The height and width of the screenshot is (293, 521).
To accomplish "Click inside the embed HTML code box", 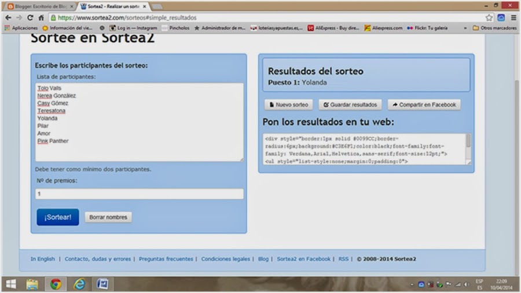I will click(365, 149).
